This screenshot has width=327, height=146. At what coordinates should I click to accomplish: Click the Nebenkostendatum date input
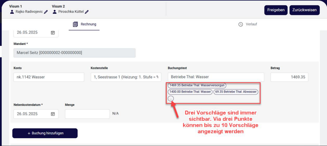click(x=36, y=114)
